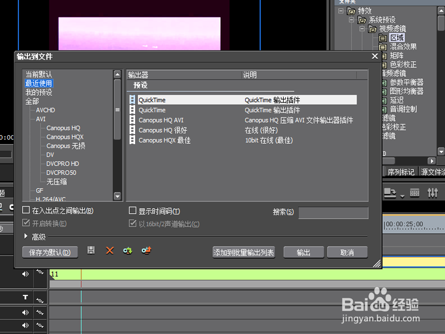Click the effects panel scroll-down arrow

(x=441, y=151)
